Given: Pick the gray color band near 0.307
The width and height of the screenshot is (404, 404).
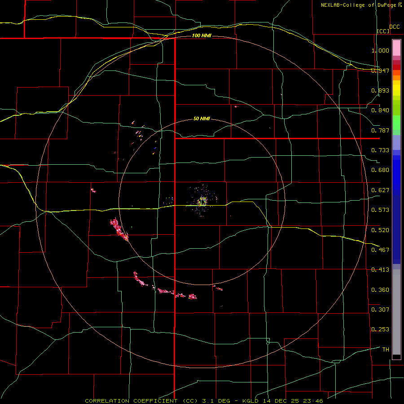Looking at the screenshot, I should [396, 312].
